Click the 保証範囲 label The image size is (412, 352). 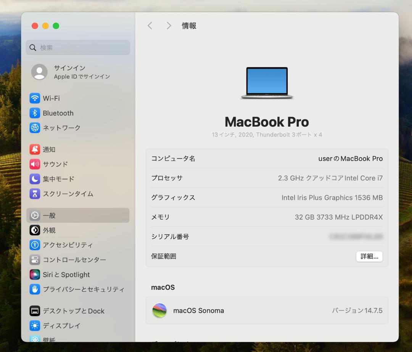tap(164, 256)
